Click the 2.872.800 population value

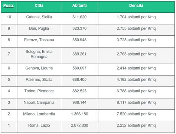tap(79, 125)
